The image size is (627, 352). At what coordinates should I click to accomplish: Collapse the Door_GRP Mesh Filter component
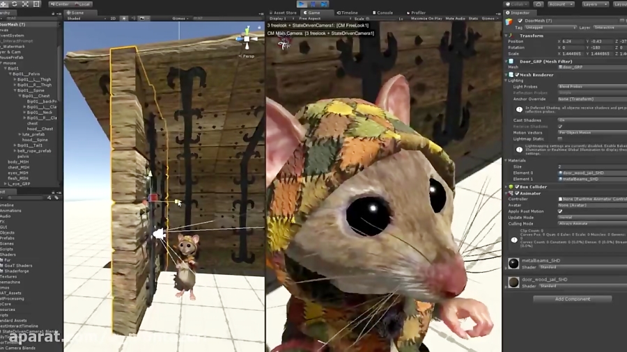[x=506, y=61]
